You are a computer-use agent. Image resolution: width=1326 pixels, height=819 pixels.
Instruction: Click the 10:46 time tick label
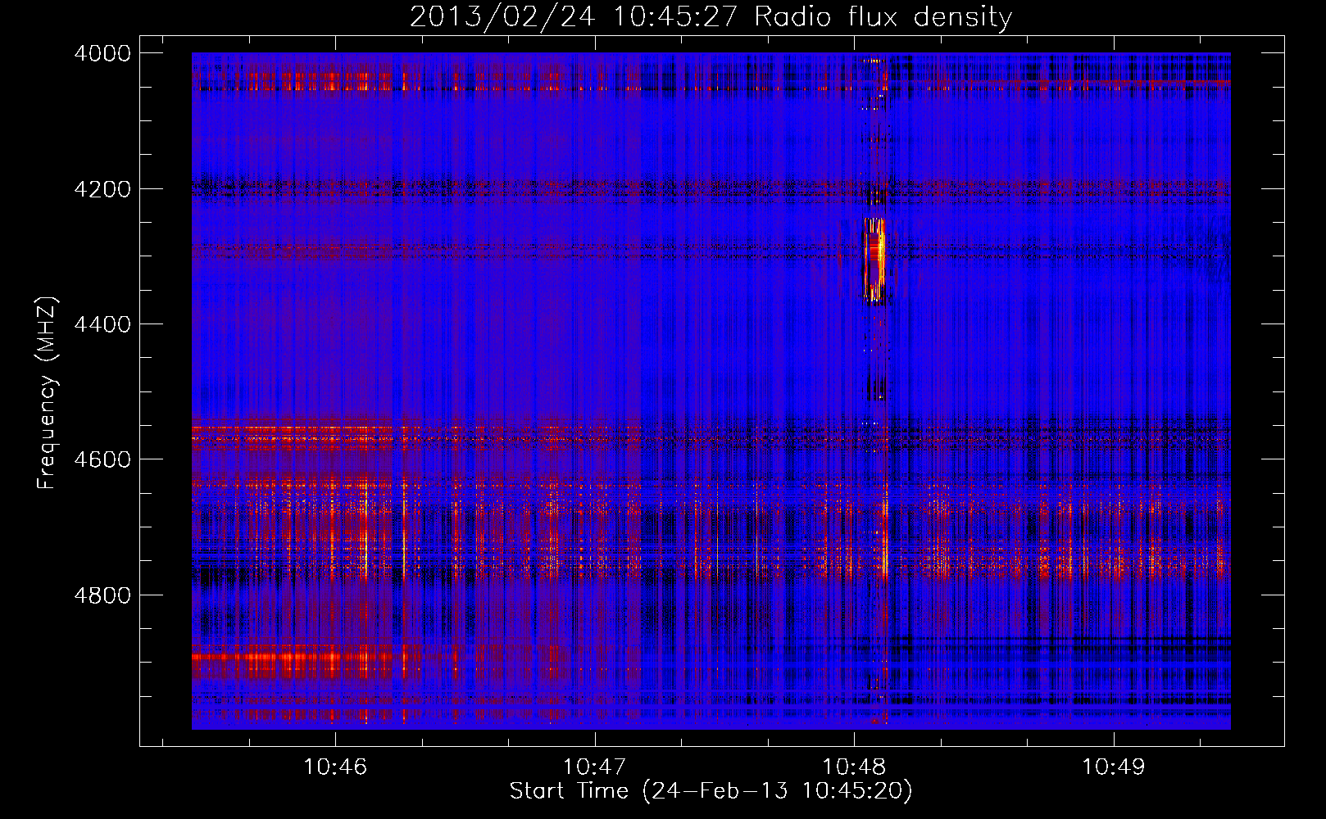click(x=335, y=767)
